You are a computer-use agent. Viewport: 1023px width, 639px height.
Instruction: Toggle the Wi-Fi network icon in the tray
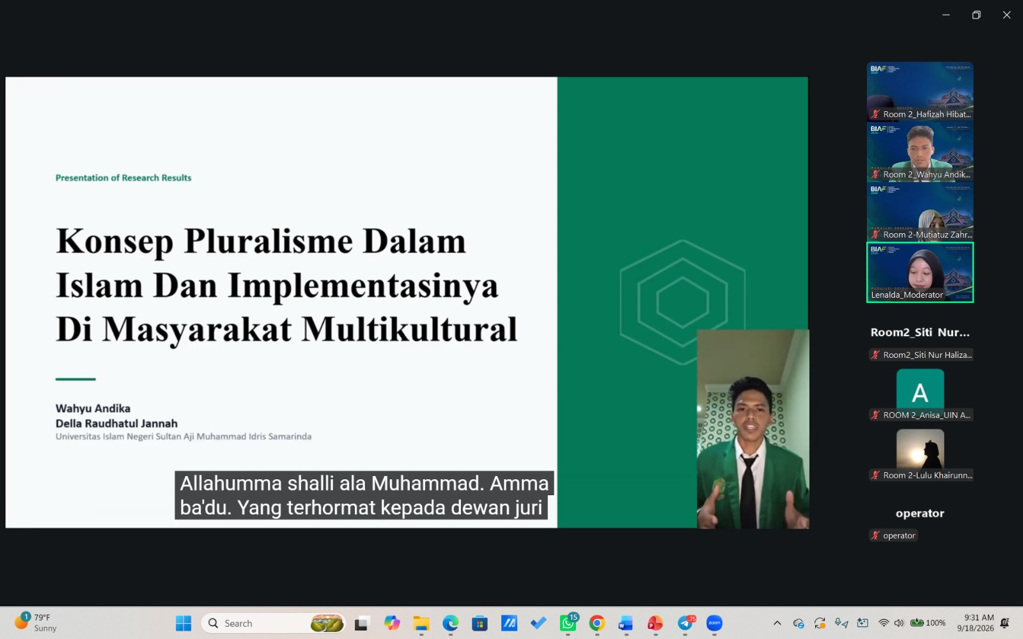(884, 623)
